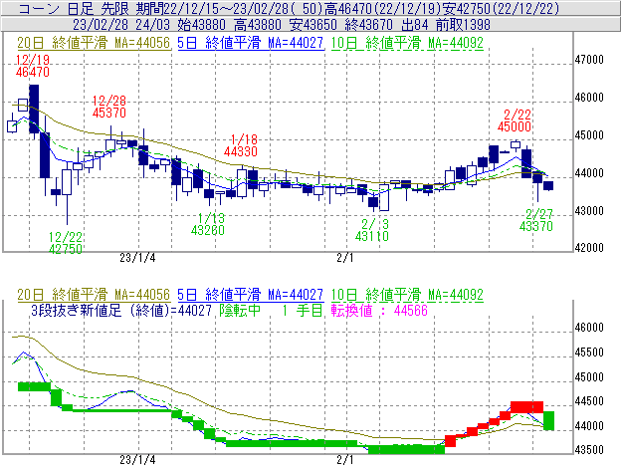Image resolution: width=621 pixels, height=473 pixels.
Task: Click the lower chart '10日 終値平滑 MA=44092' legend
Action: pos(407,295)
